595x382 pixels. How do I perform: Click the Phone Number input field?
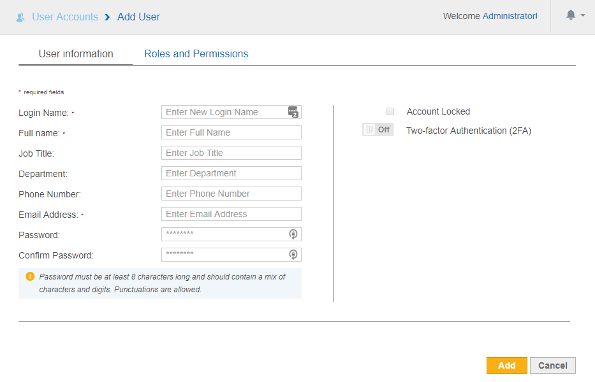231,194
